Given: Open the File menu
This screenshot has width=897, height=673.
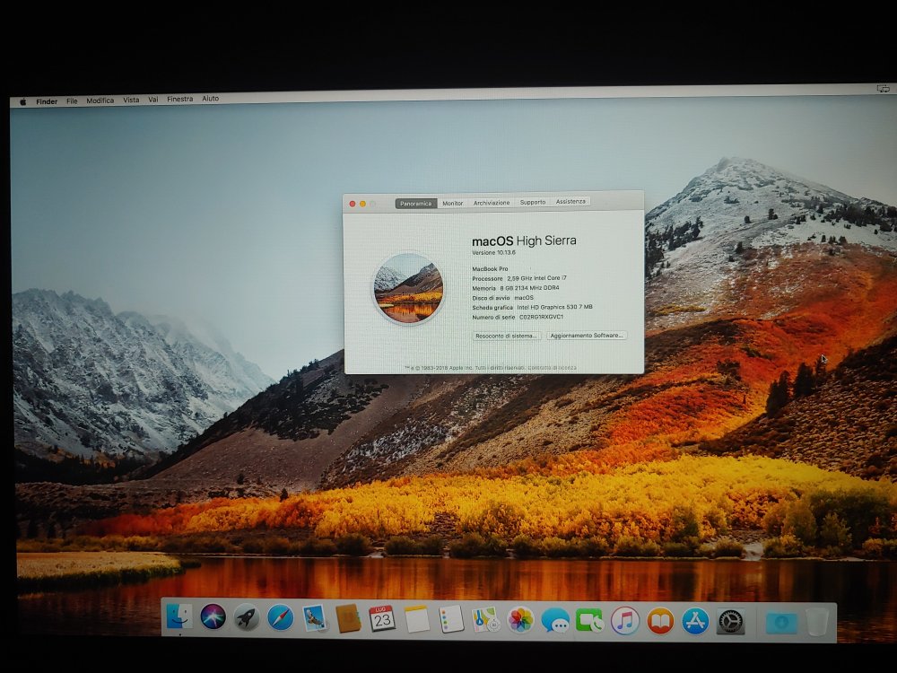Looking at the screenshot, I should (x=72, y=101).
